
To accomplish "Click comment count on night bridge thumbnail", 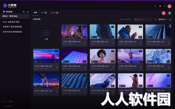I will click(x=56, y=86).
